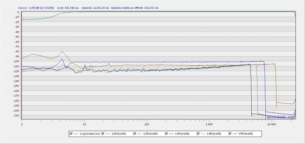Select the k1Pulse48L legend label

click(119, 134)
